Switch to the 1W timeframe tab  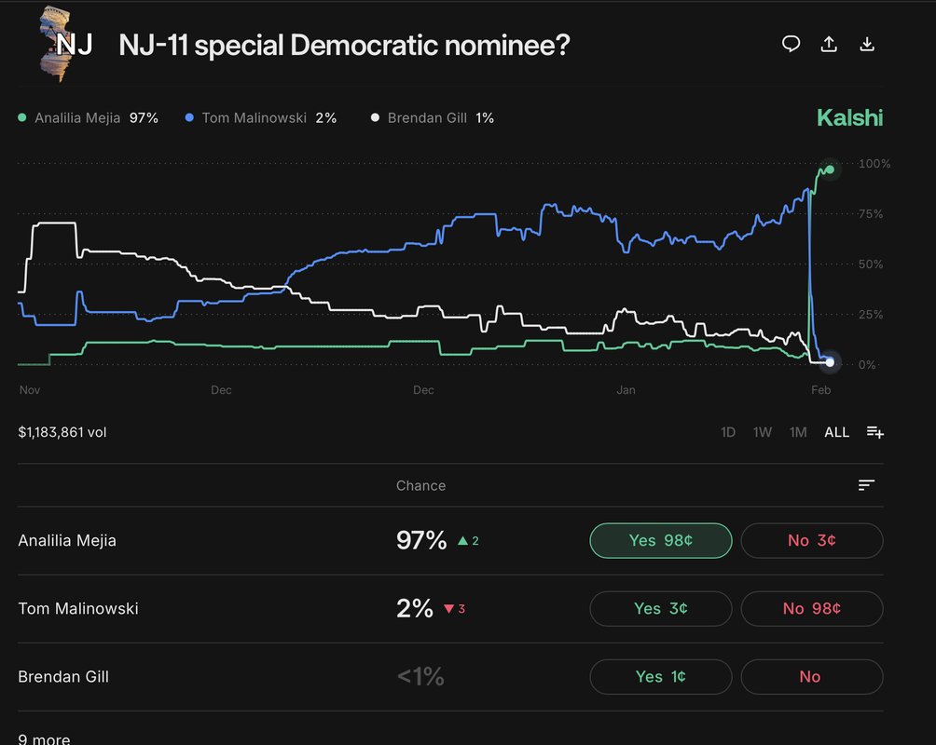click(x=761, y=432)
